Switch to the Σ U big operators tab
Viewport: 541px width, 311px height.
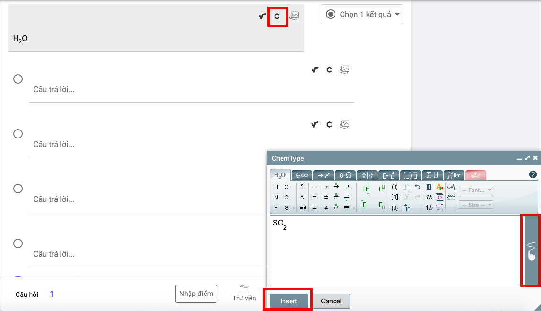[432, 175]
